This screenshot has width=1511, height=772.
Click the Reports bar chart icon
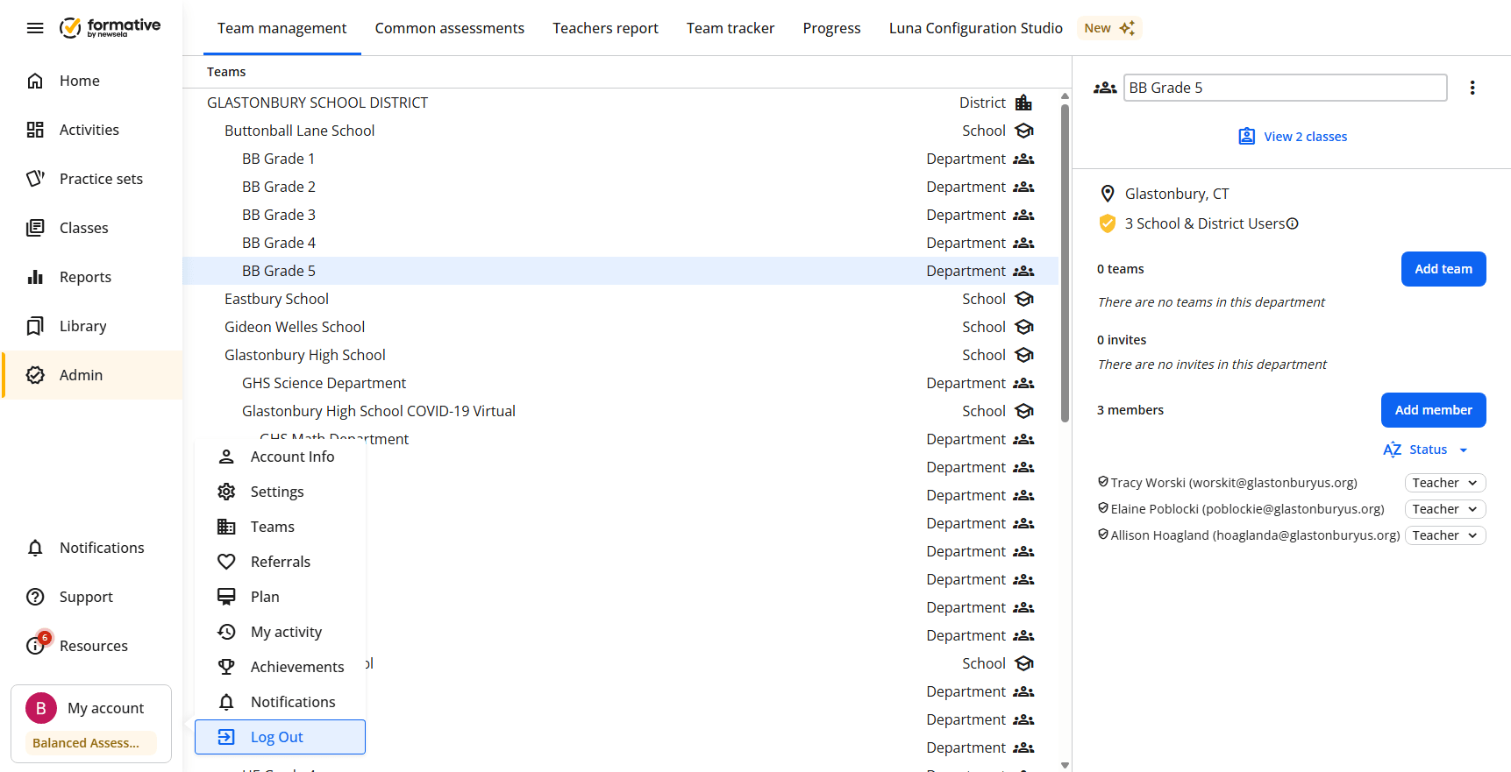click(x=35, y=277)
